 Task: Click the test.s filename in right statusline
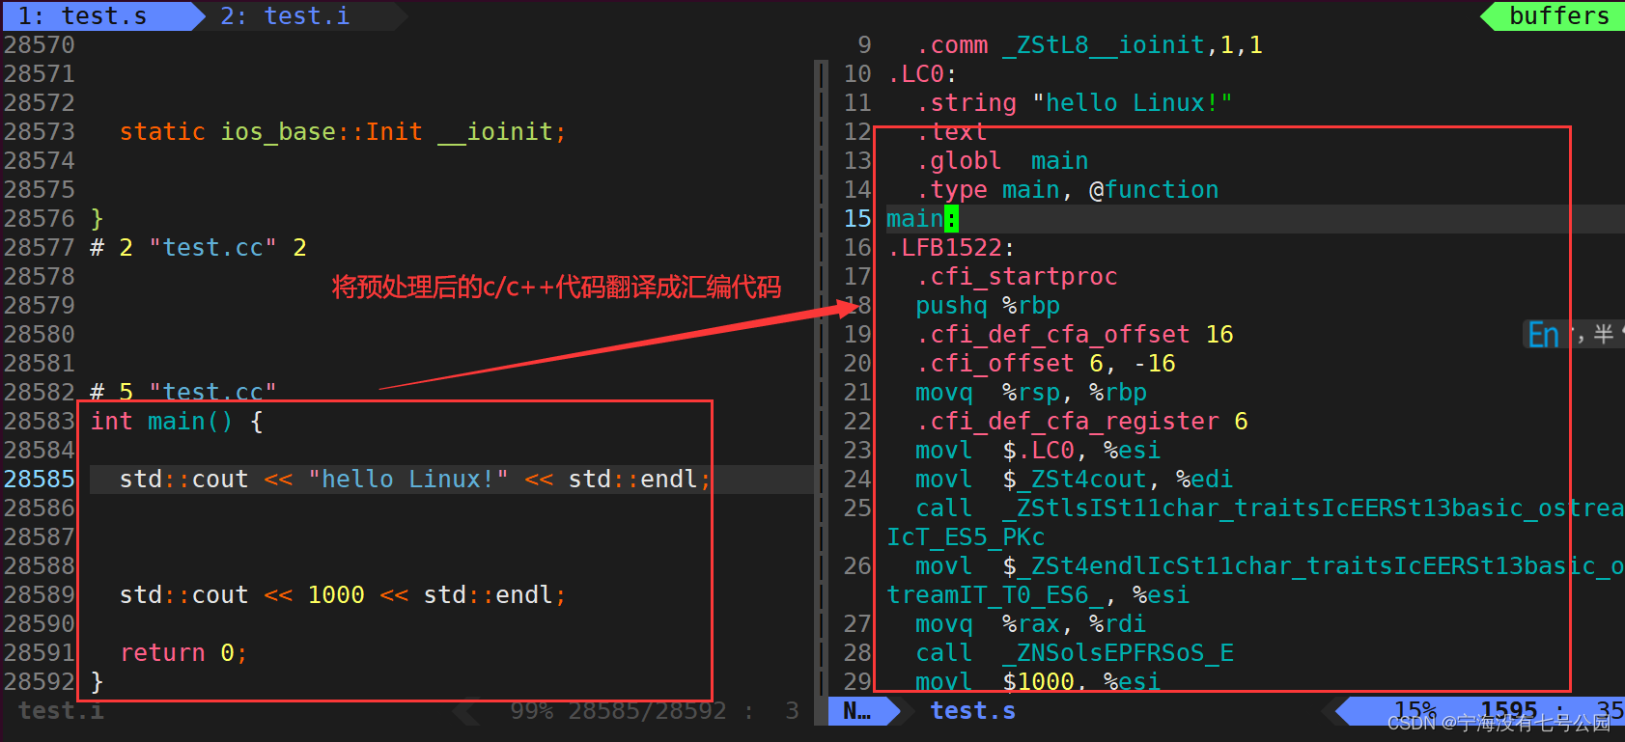(972, 711)
